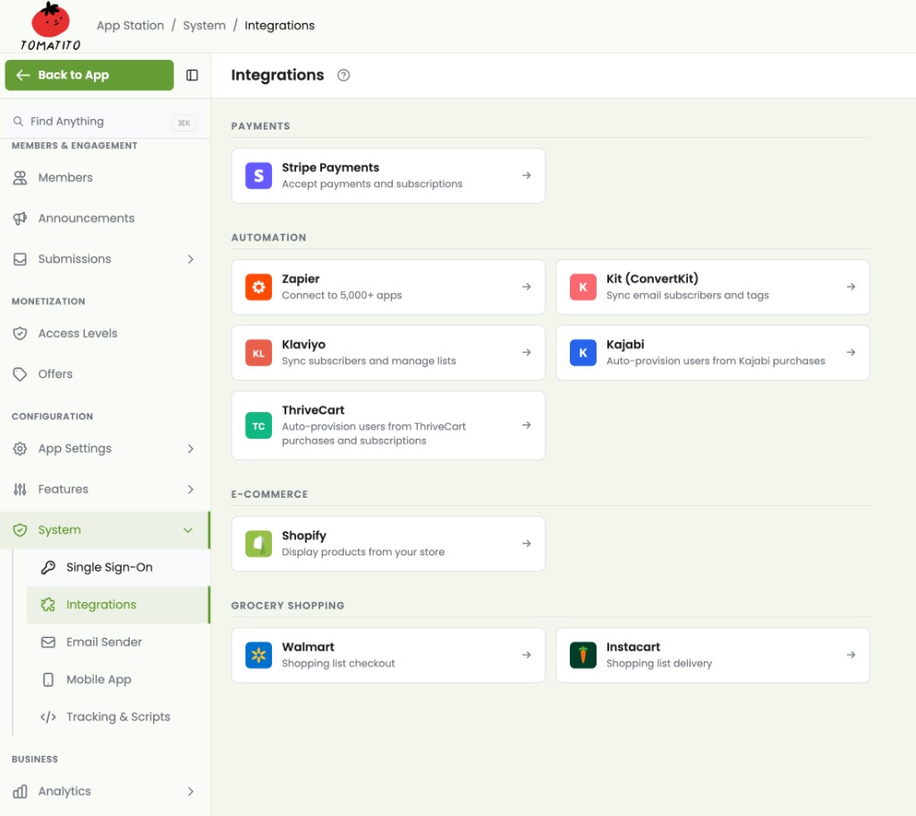916x816 pixels.
Task: Click the Analytics bar chart icon
Action: (21, 792)
